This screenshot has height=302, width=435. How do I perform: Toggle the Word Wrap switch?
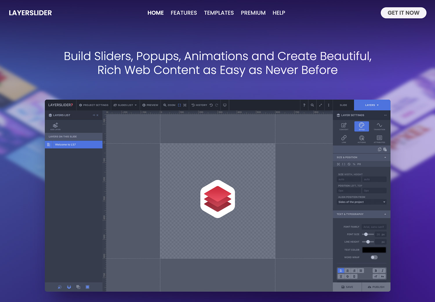click(x=374, y=257)
